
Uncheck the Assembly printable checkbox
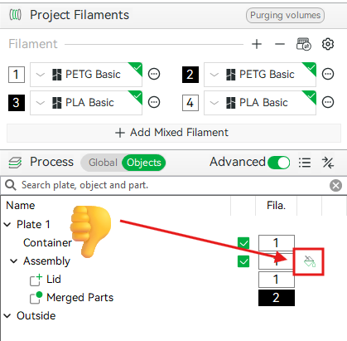pos(243,261)
